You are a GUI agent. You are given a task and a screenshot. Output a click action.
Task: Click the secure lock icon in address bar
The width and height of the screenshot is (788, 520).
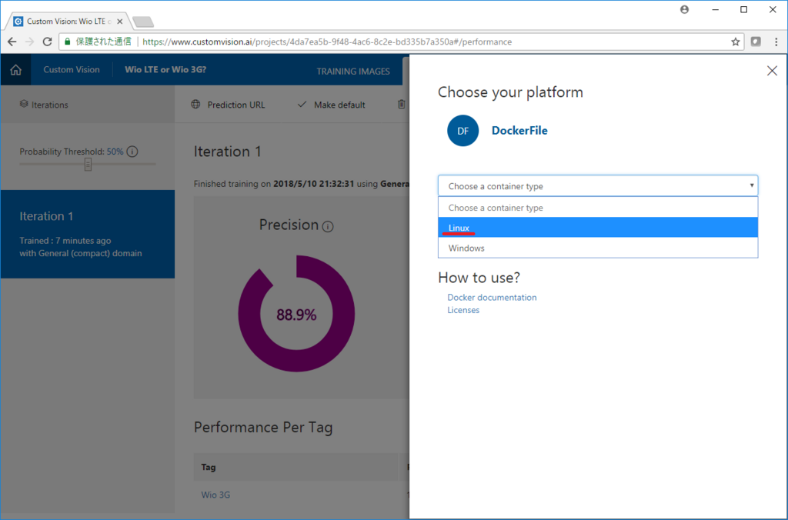68,42
